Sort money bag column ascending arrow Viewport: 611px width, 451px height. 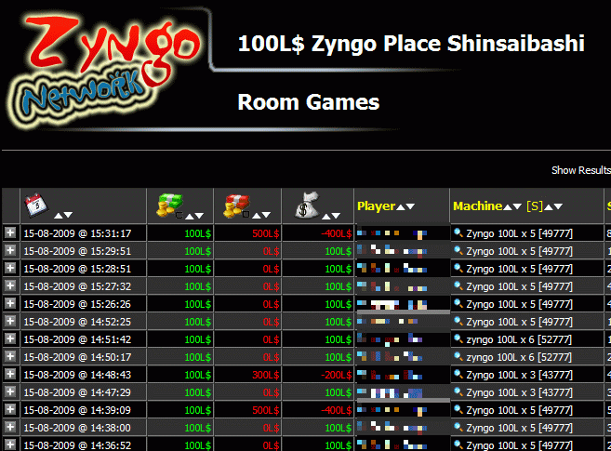coord(326,216)
